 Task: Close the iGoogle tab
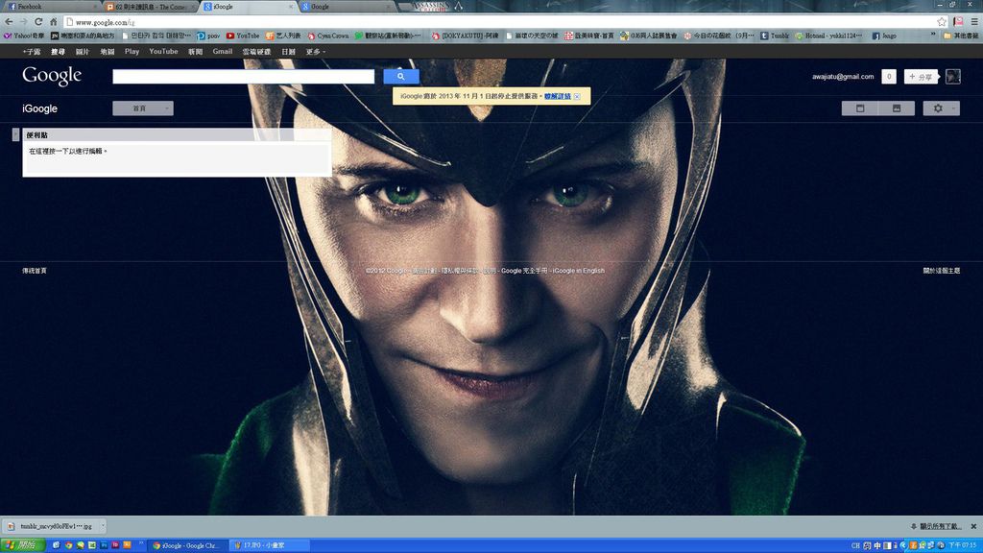(291, 7)
